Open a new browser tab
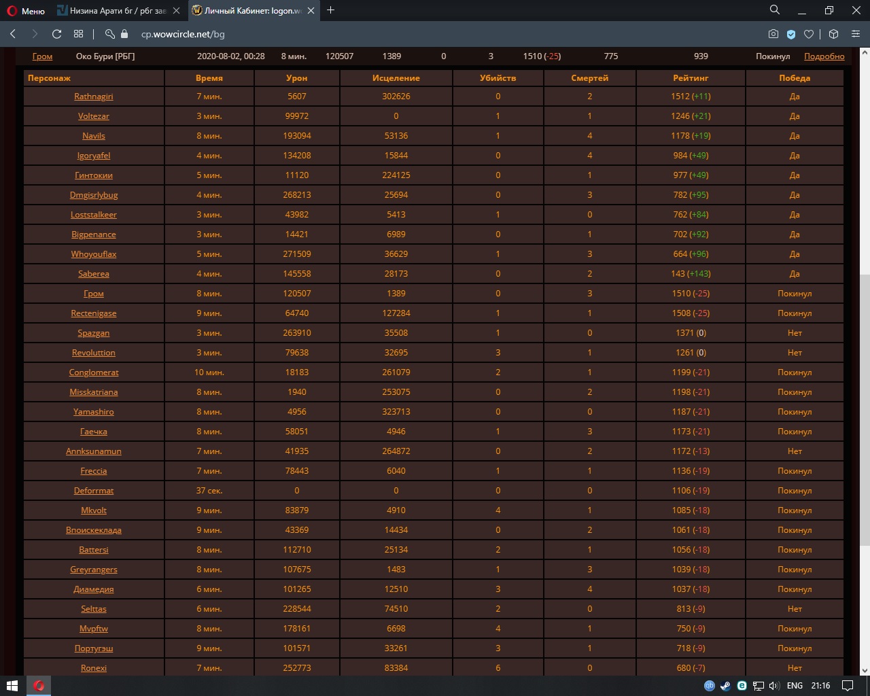Screen dimensions: 870x696 [x=331, y=10]
